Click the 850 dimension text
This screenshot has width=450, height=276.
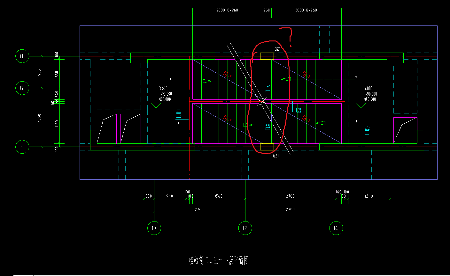pyautogui.click(x=57, y=74)
